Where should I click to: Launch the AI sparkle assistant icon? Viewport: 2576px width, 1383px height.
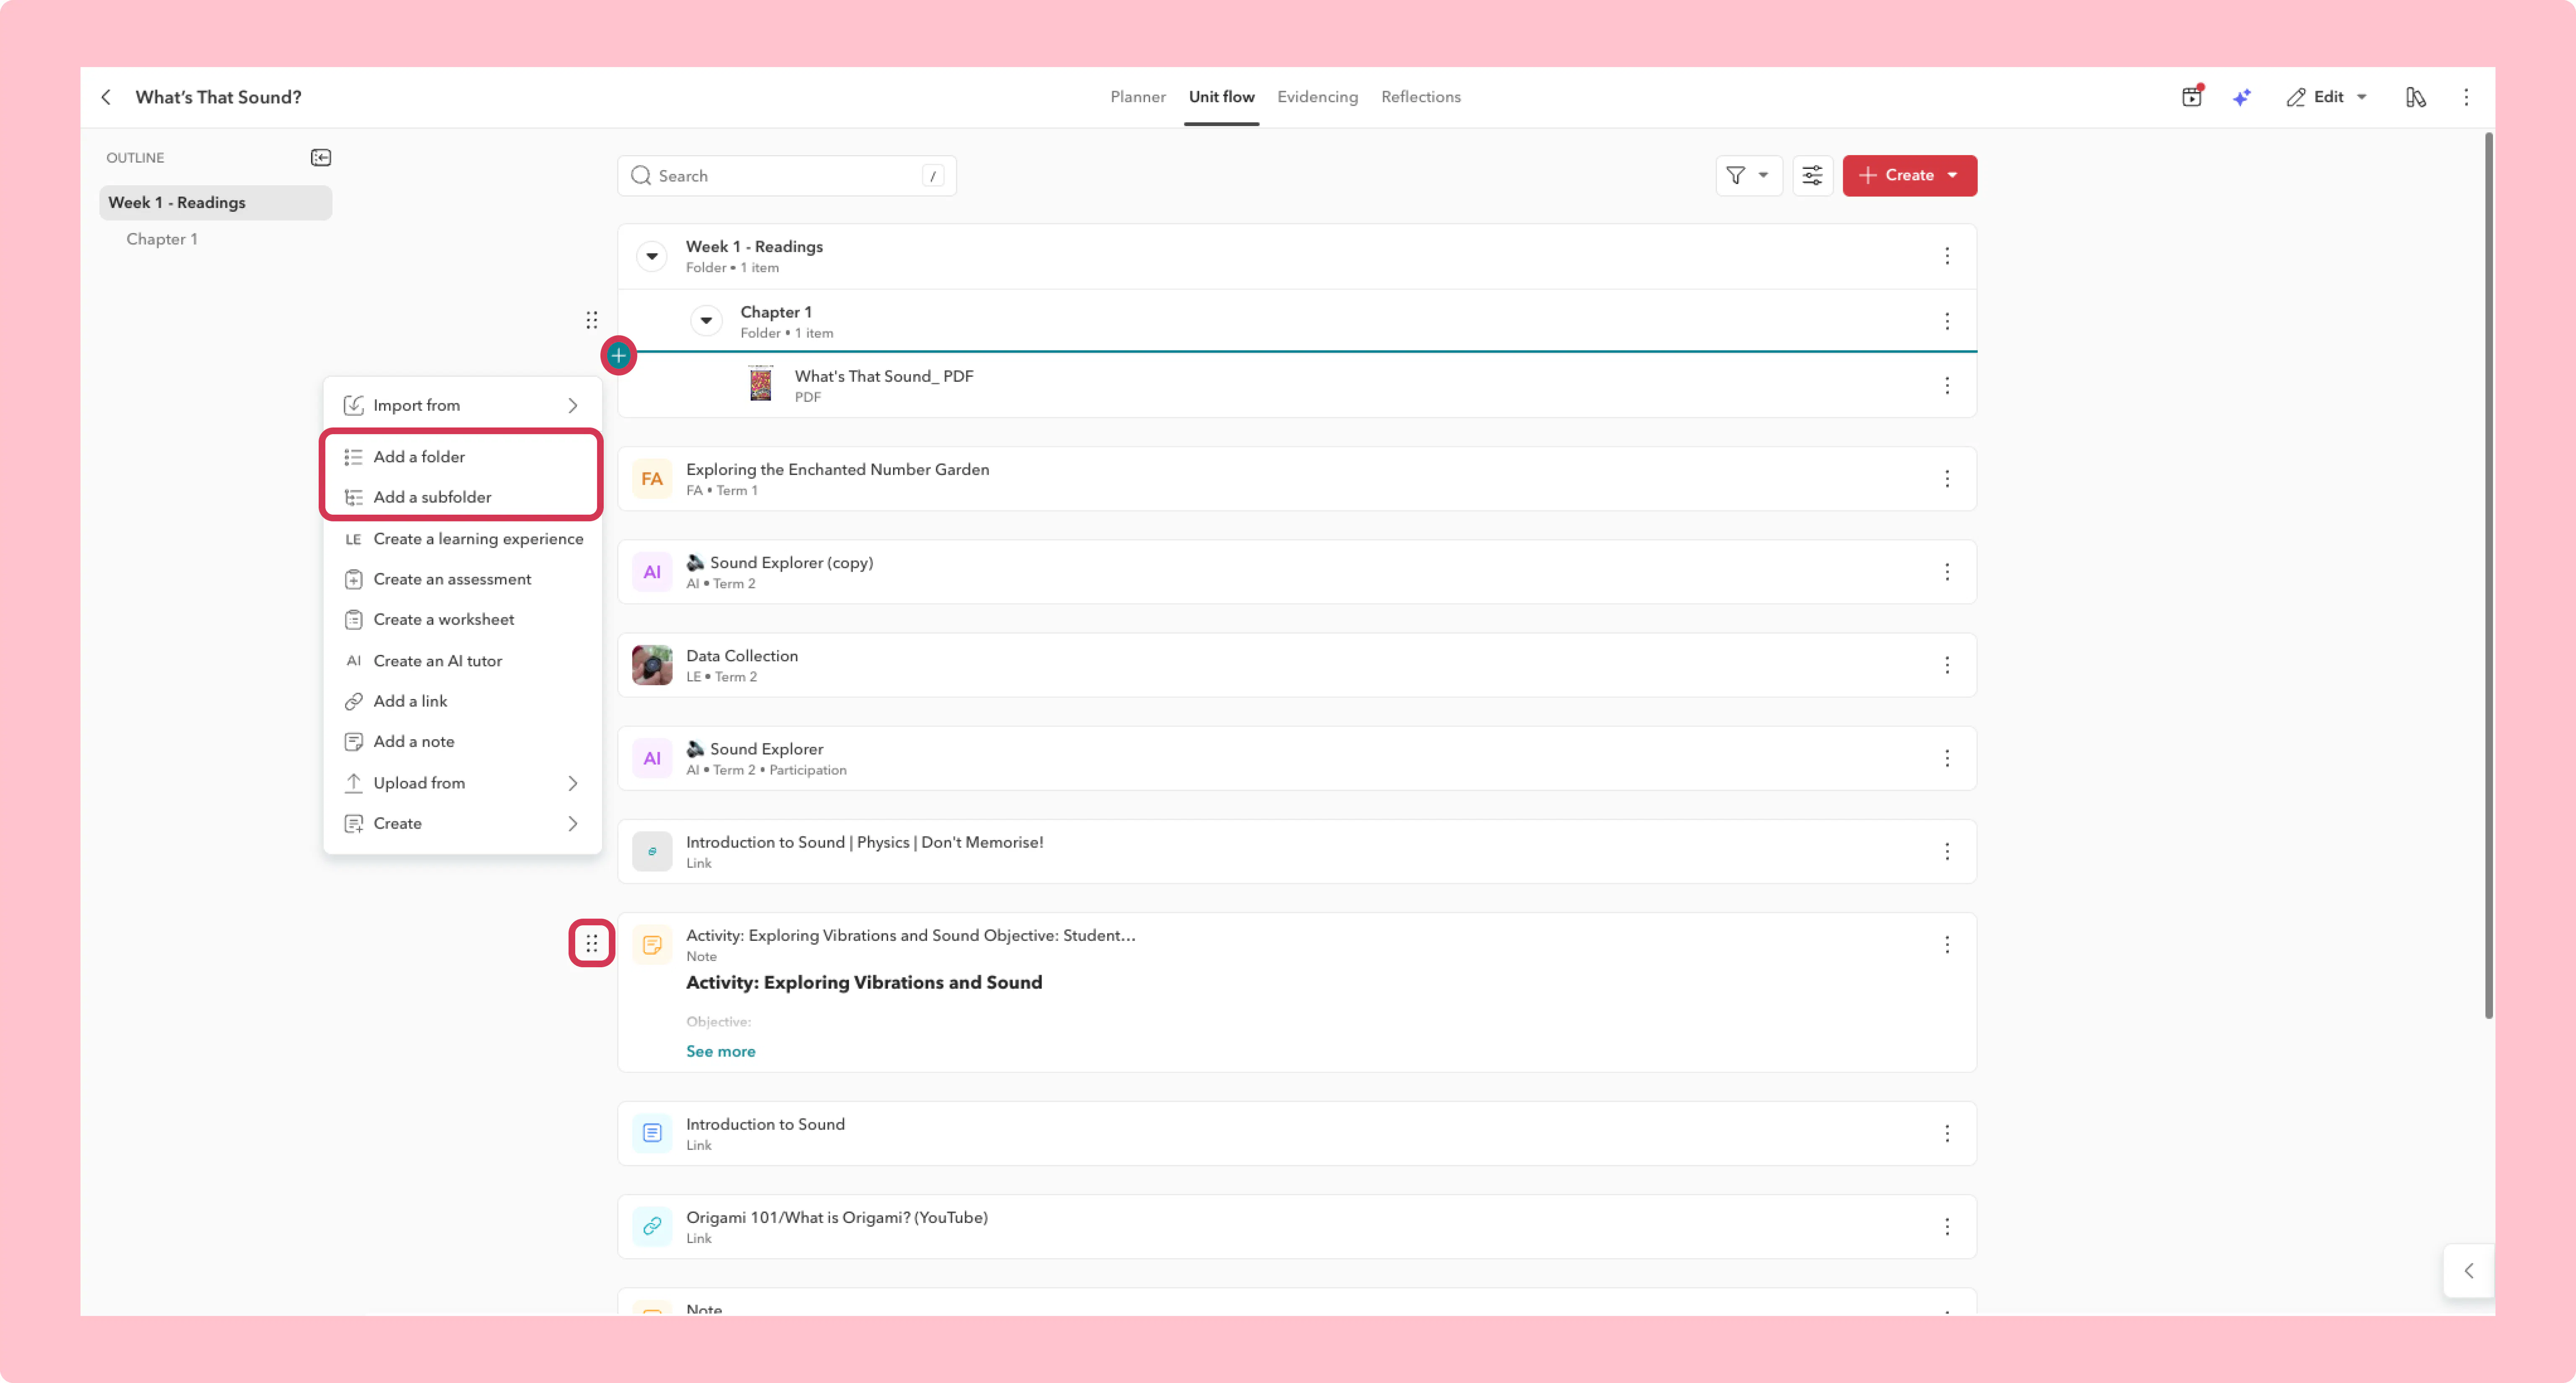coord(2242,97)
